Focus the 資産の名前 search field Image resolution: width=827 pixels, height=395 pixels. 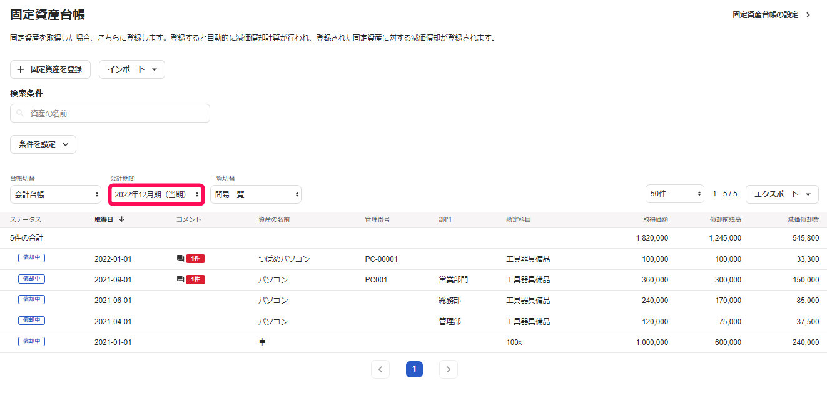click(x=110, y=113)
